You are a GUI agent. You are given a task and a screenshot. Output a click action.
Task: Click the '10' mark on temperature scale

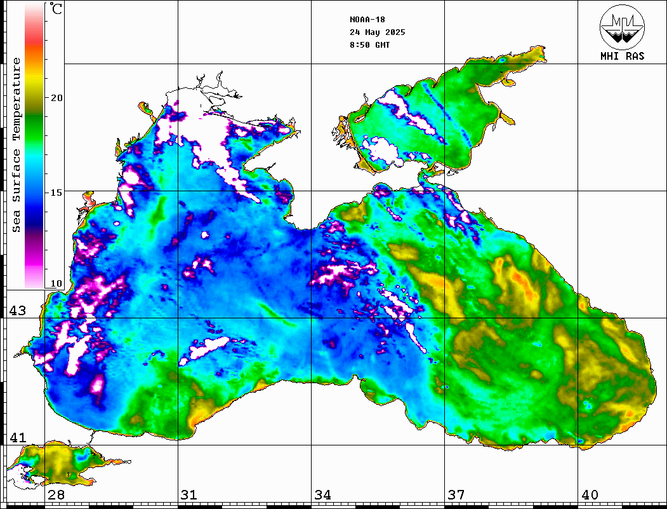click(x=56, y=283)
